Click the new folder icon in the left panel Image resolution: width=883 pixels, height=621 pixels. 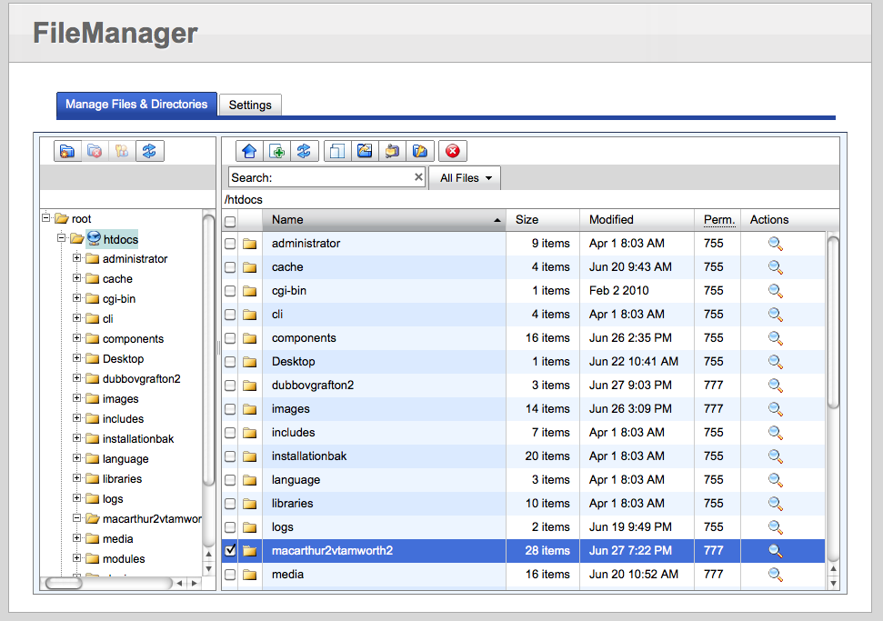66,151
